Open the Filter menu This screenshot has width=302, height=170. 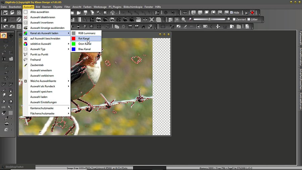[67, 7]
